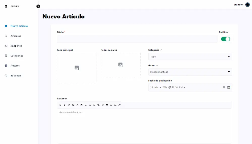
Task: Expand the Autor dropdown
Action: (x=190, y=72)
